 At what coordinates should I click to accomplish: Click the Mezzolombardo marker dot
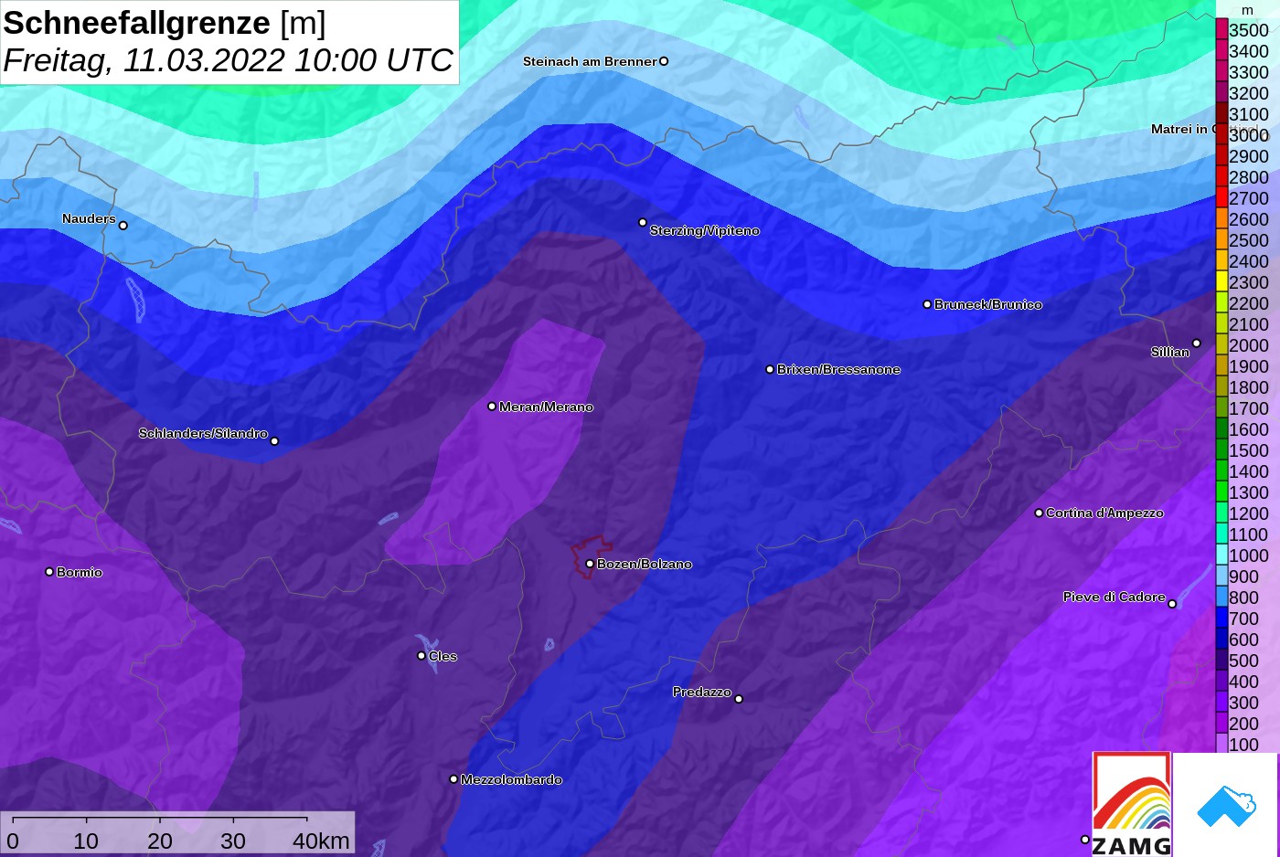[453, 779]
